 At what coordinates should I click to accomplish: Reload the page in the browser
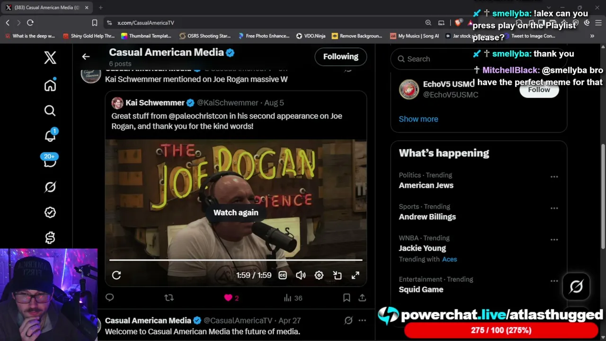[x=30, y=23]
